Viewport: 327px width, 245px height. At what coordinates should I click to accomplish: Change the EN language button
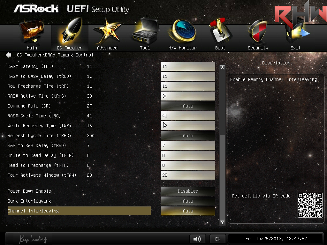click(x=217, y=239)
